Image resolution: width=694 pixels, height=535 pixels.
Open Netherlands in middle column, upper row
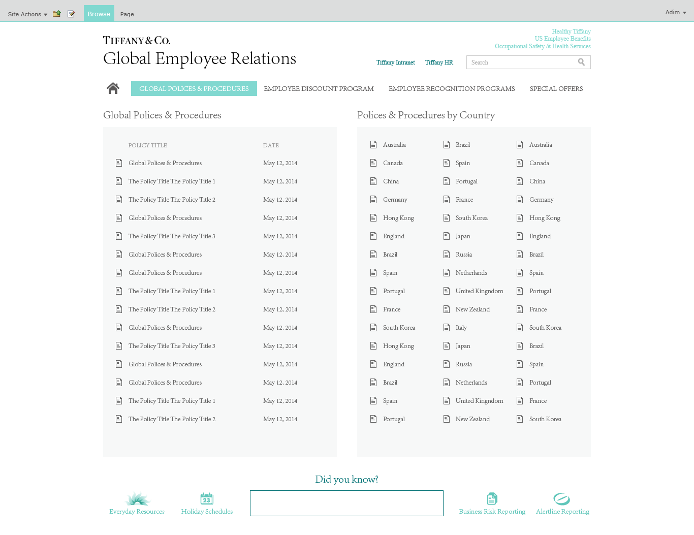point(471,273)
